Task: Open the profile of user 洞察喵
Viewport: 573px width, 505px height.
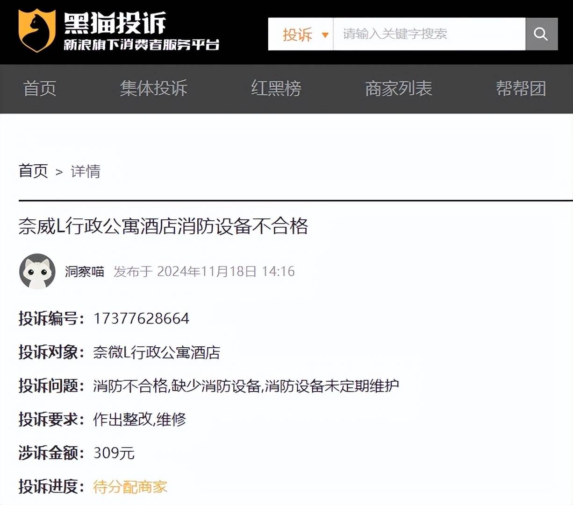Action: click(x=85, y=272)
